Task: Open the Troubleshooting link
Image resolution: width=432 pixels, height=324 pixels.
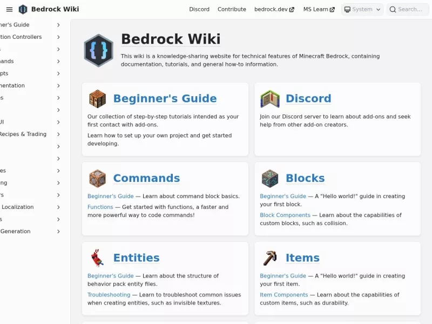Action: coord(109,295)
